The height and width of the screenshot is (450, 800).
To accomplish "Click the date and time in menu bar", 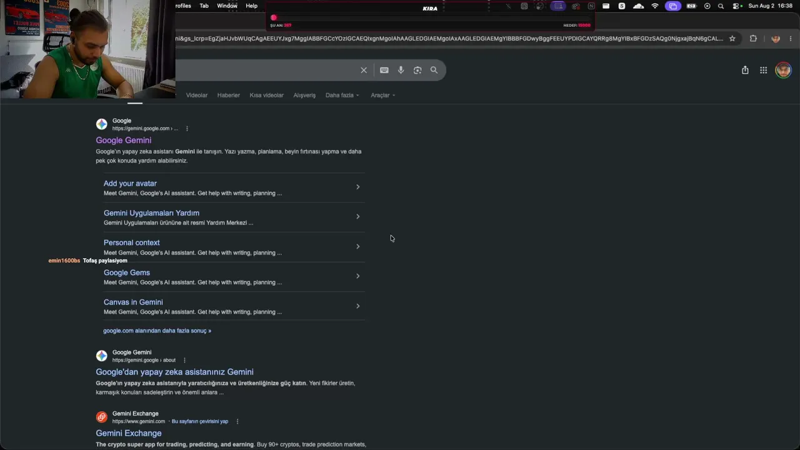I will click(771, 6).
